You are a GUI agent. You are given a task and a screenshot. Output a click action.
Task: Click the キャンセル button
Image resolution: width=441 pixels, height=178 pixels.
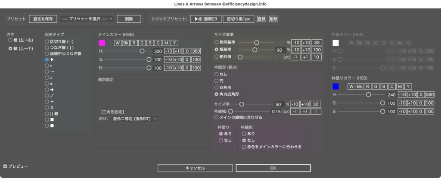195,168
